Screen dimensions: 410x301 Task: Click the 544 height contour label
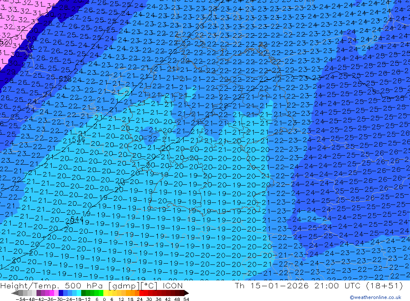pos(77,219)
